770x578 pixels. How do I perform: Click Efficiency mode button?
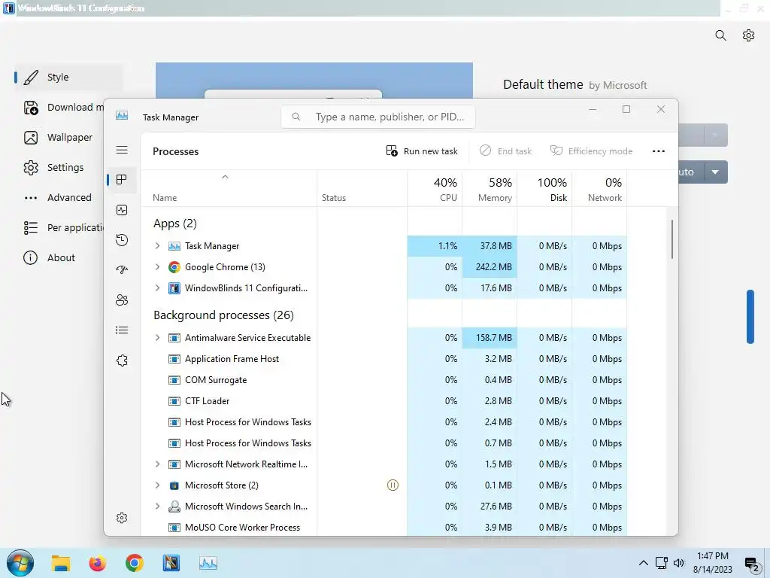click(x=591, y=151)
